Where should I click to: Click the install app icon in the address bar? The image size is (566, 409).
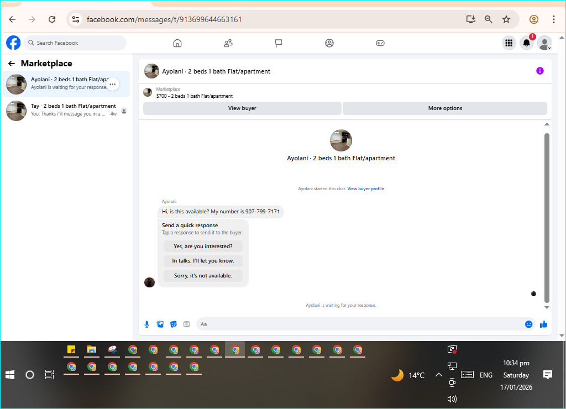(x=471, y=19)
